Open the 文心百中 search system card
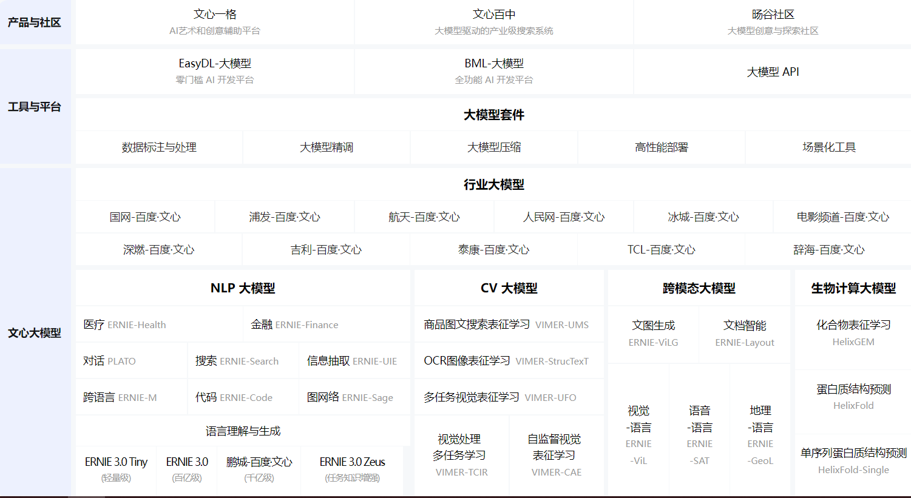Viewport: 911px width, 498px height. coord(494,22)
